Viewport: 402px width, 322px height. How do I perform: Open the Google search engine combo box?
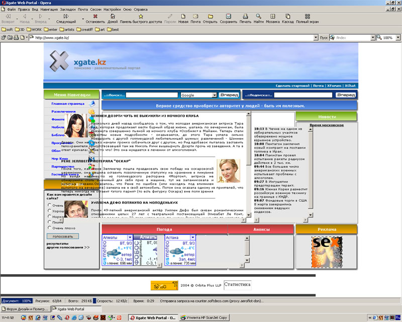coord(199,95)
